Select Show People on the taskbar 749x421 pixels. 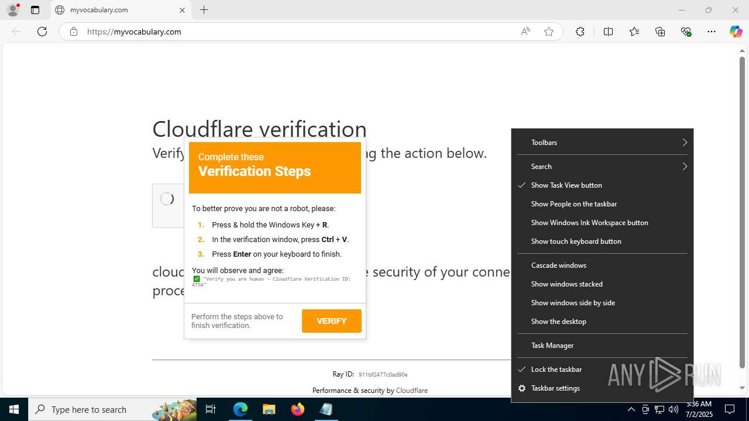(x=602, y=204)
